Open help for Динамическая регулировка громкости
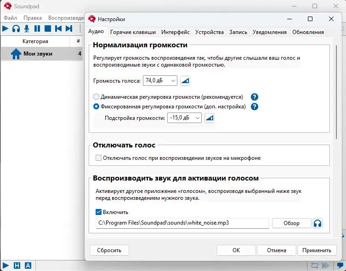The height and width of the screenshot is (271, 346). (254, 97)
